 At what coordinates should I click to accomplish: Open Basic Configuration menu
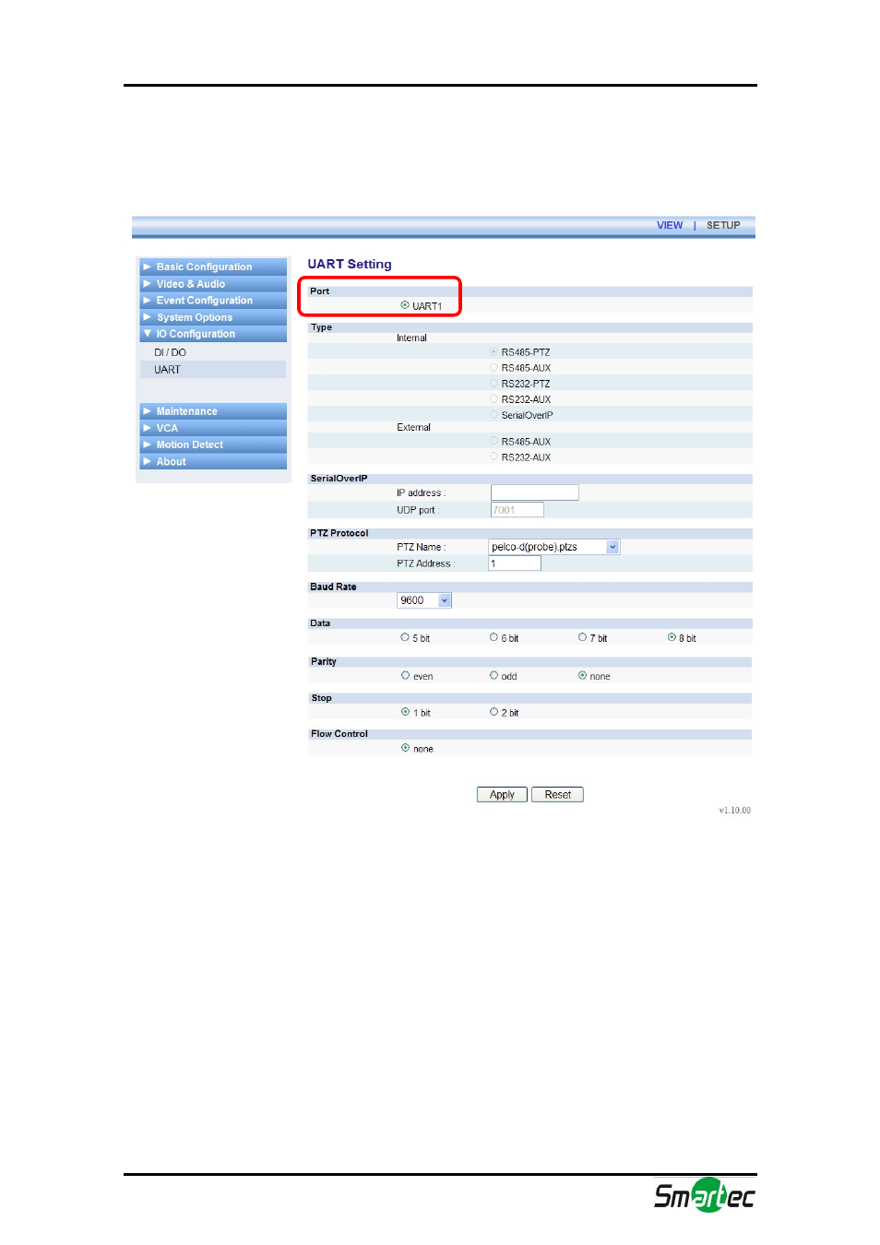tap(213, 267)
